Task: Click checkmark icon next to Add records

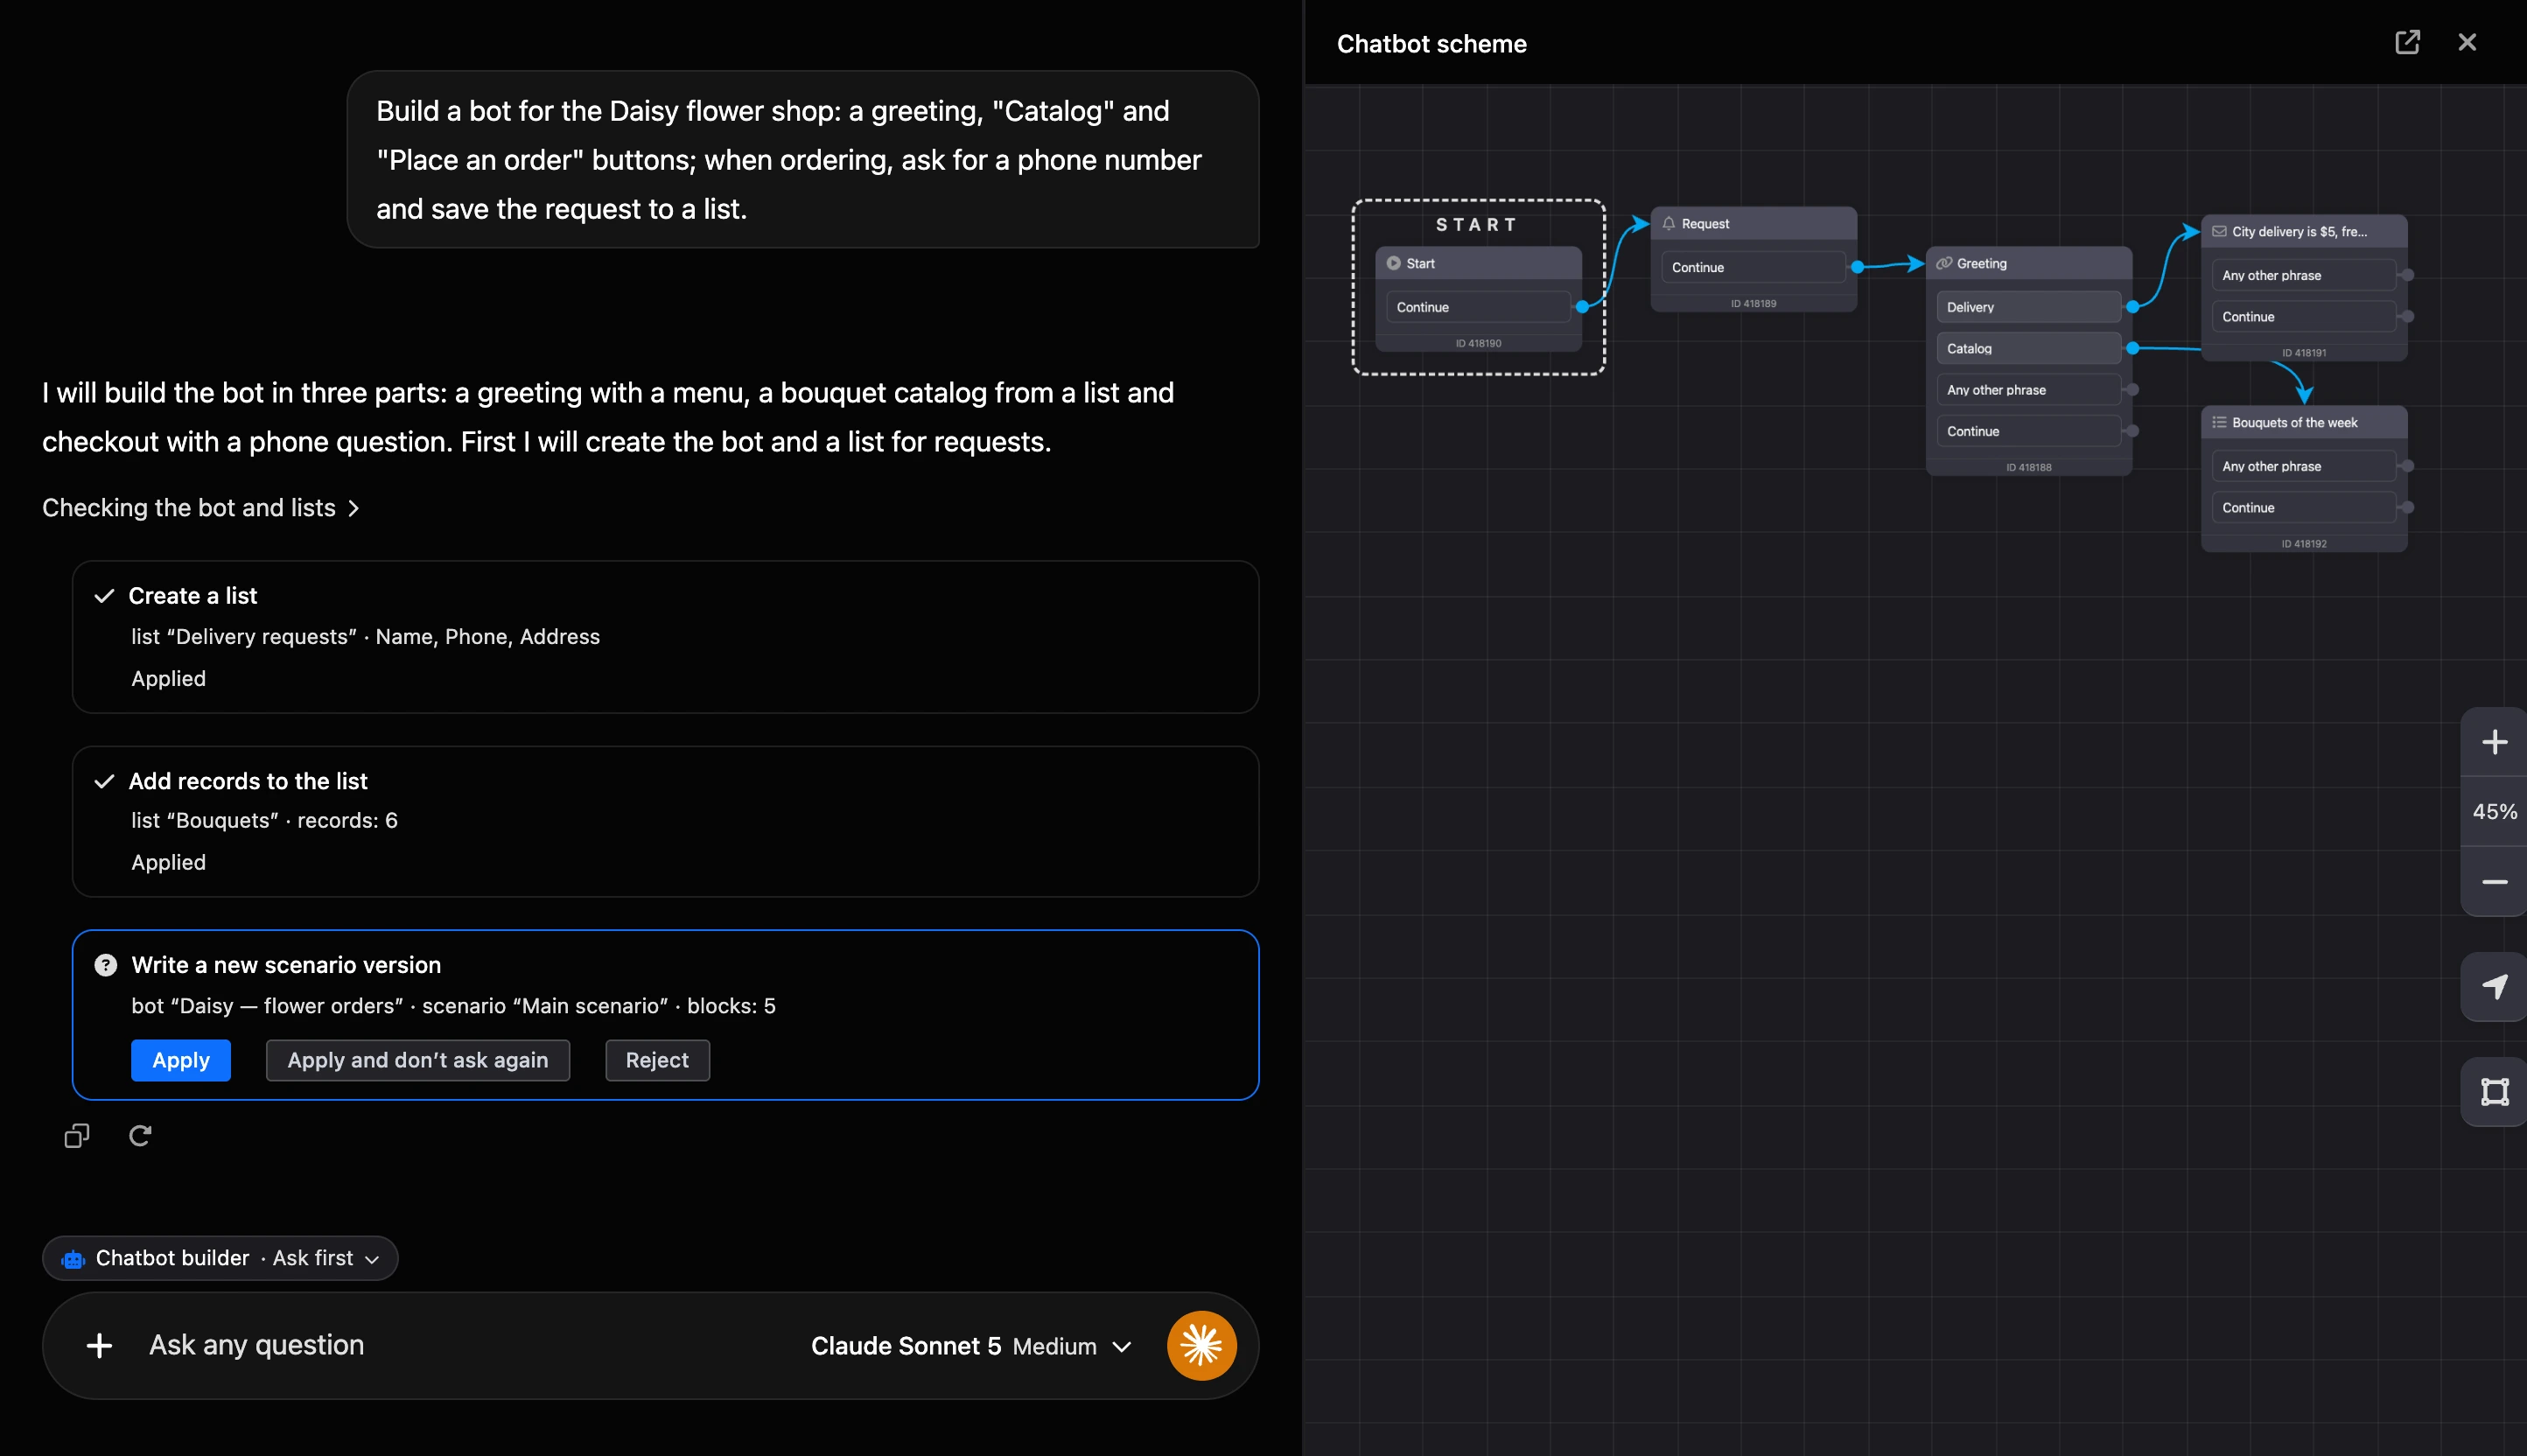Action: coord(104,782)
